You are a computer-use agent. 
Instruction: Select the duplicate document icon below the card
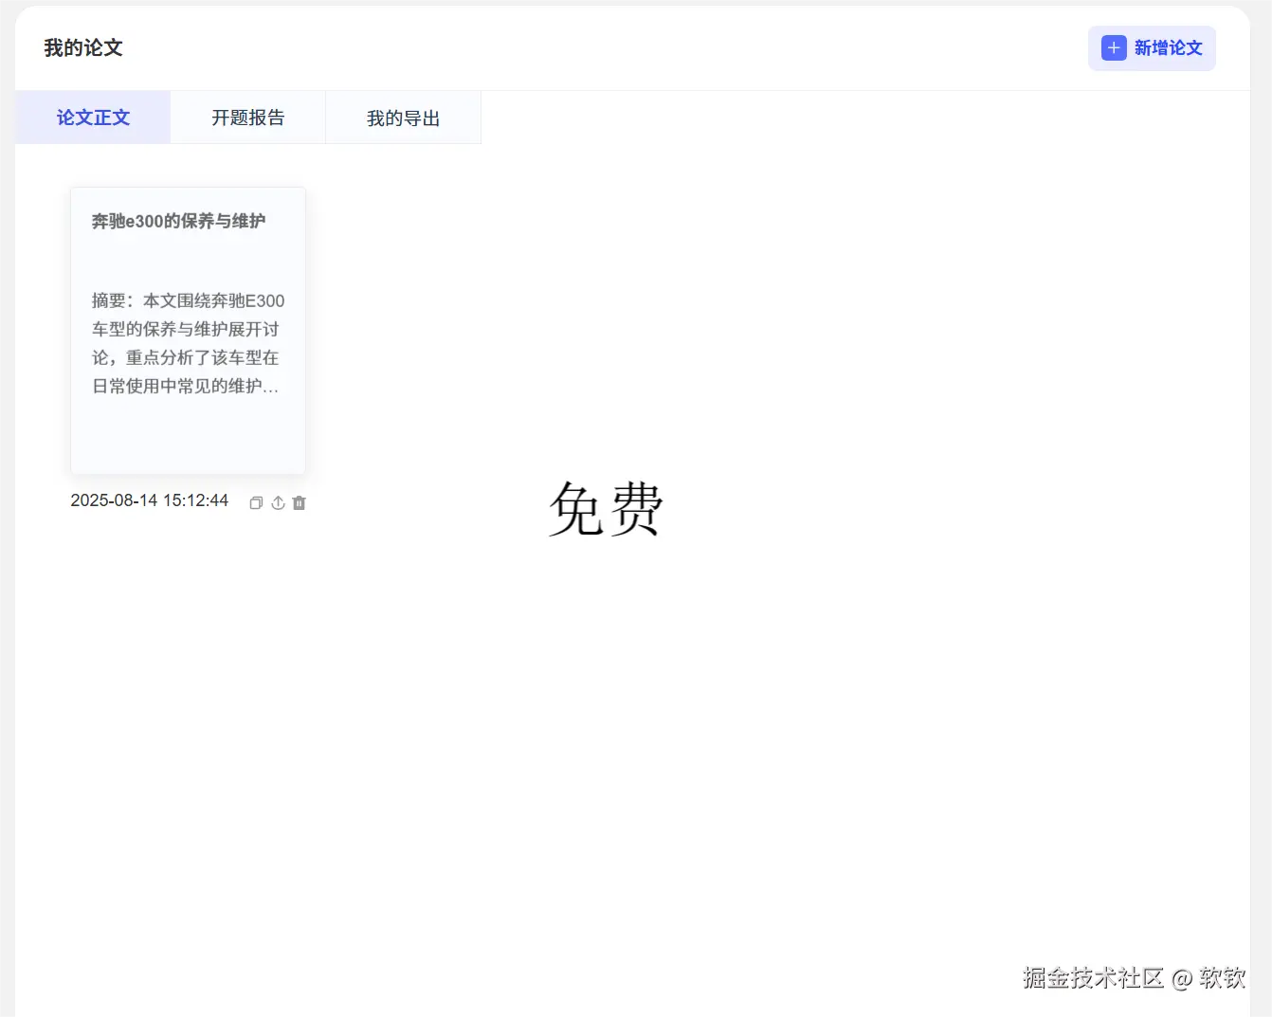[x=256, y=502]
